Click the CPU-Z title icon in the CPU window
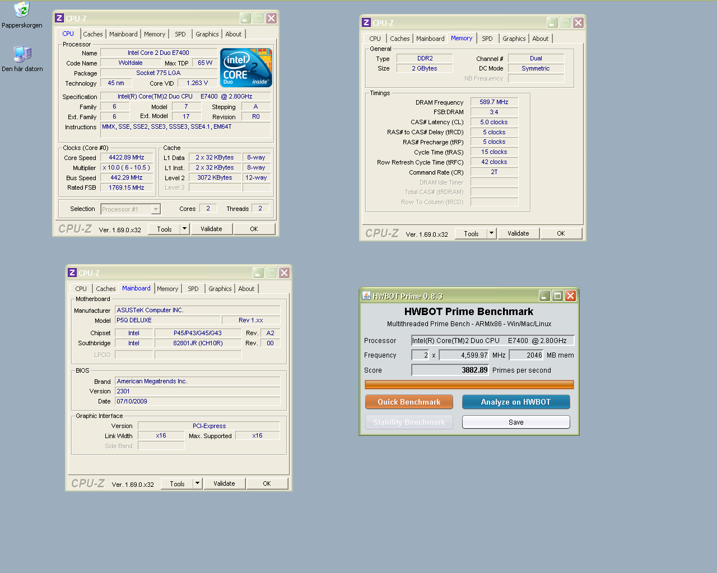The width and height of the screenshot is (717, 573). [59, 18]
